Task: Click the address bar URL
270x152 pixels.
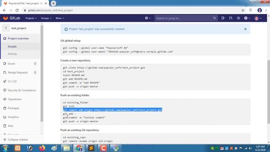Action: pyautogui.click(x=50, y=10)
